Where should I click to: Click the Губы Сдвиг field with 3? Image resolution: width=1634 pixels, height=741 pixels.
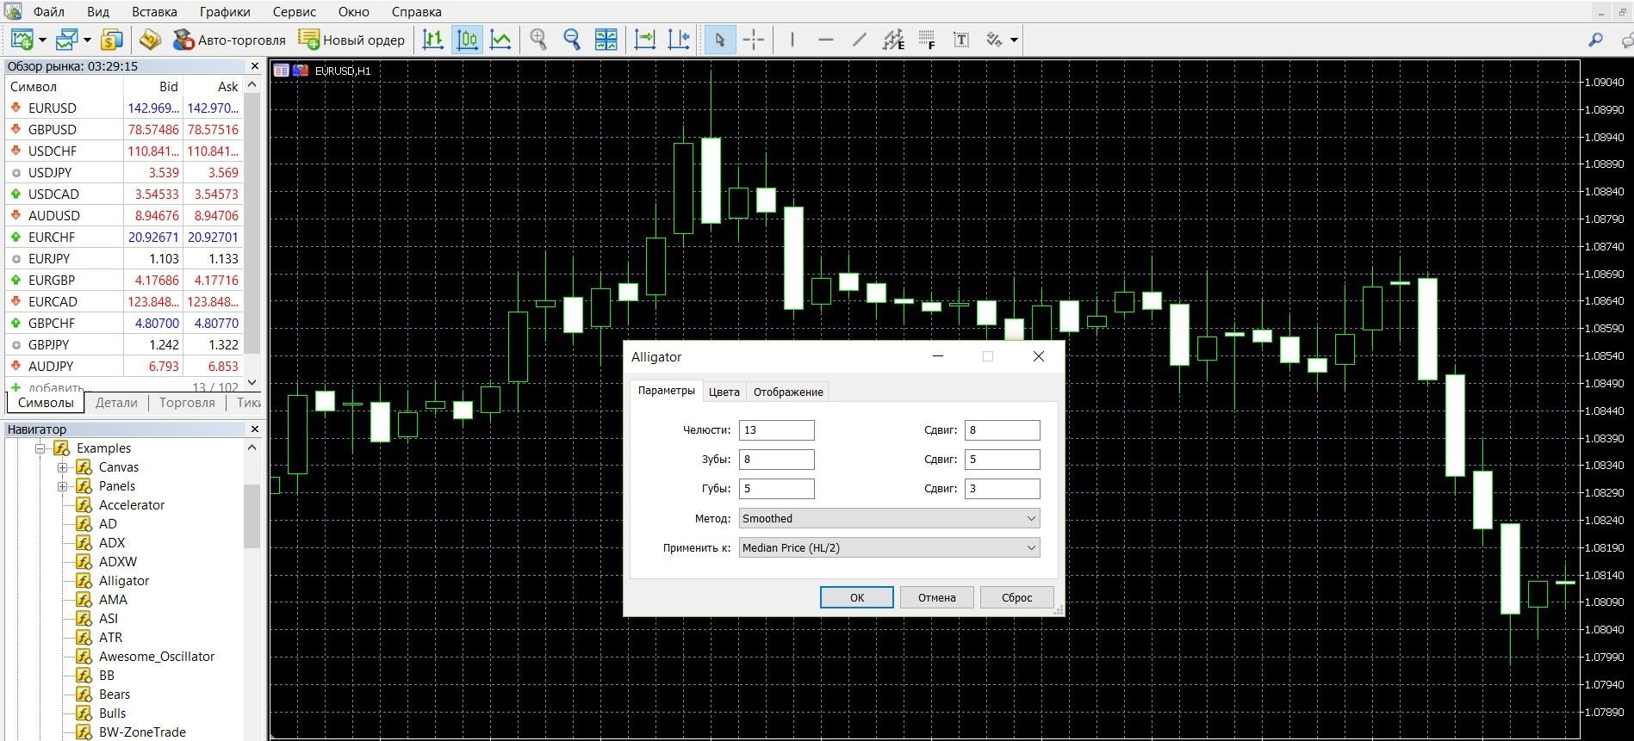[1002, 489]
